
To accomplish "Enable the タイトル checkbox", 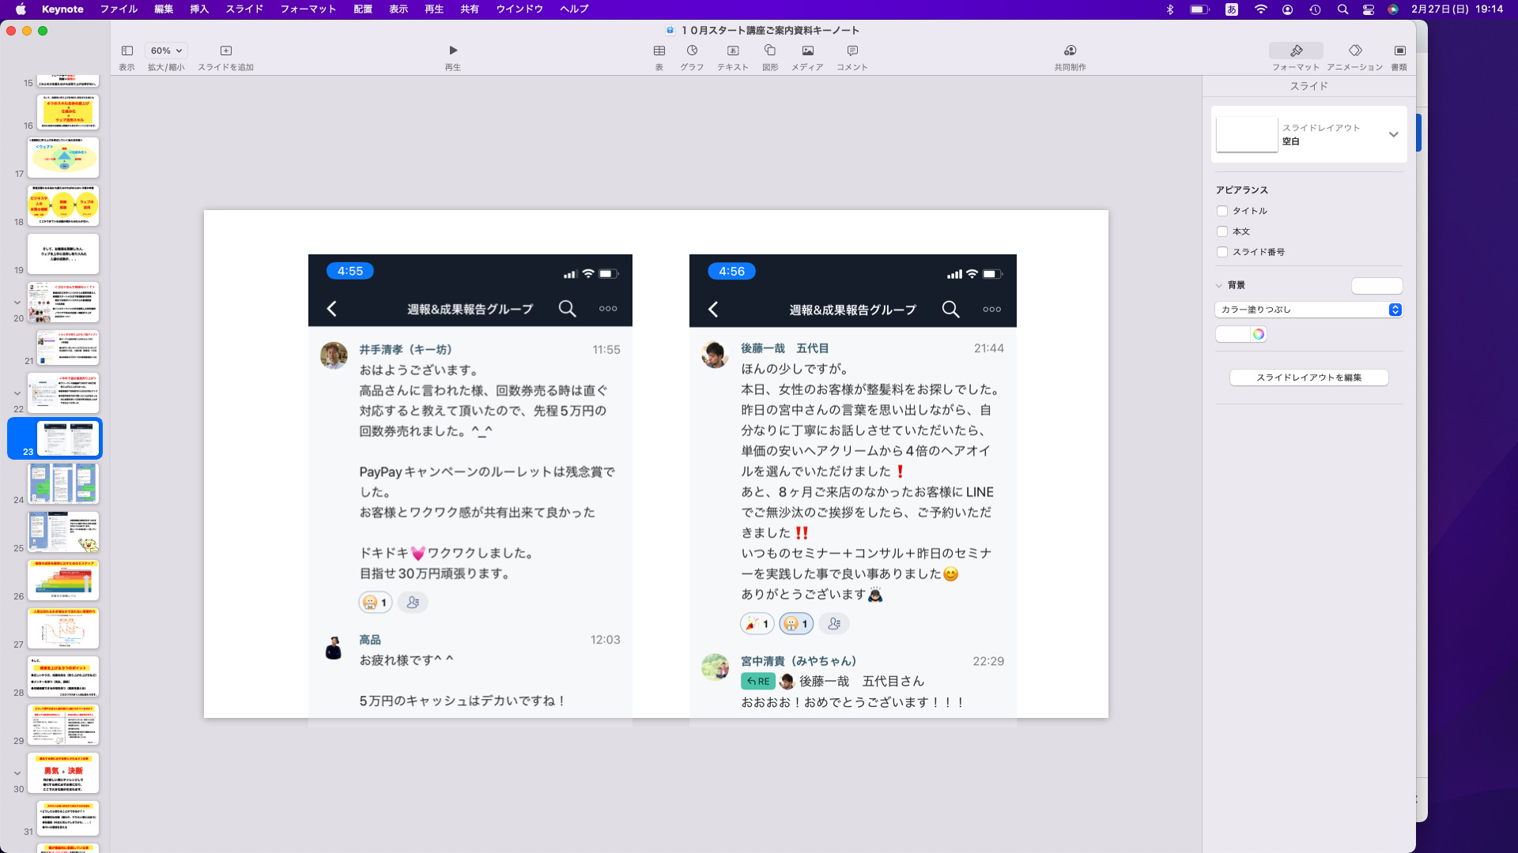I will point(1222,211).
